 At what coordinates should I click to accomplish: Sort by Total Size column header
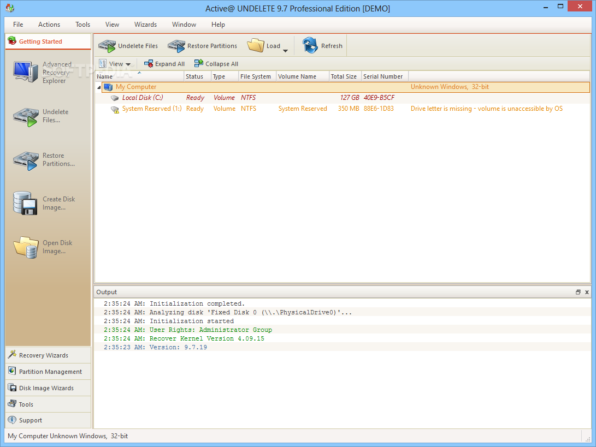[x=345, y=76]
